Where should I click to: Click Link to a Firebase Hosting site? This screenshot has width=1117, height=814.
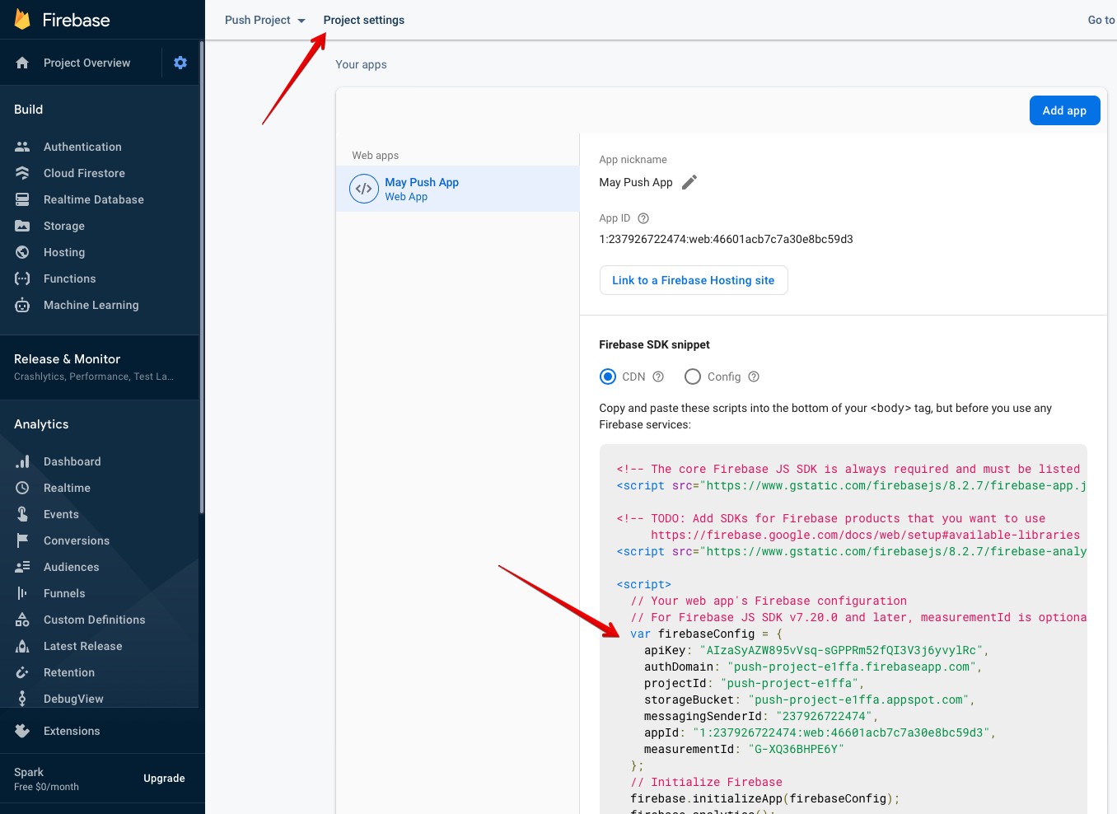click(x=694, y=280)
